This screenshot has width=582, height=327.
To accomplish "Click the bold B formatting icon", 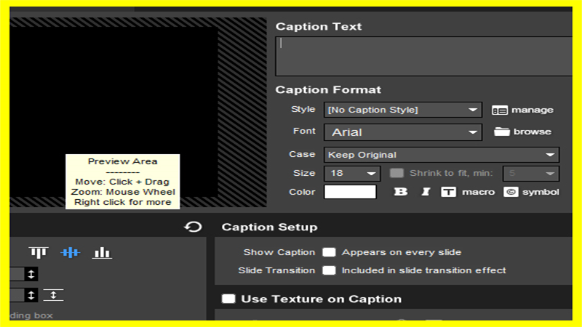I will point(401,192).
